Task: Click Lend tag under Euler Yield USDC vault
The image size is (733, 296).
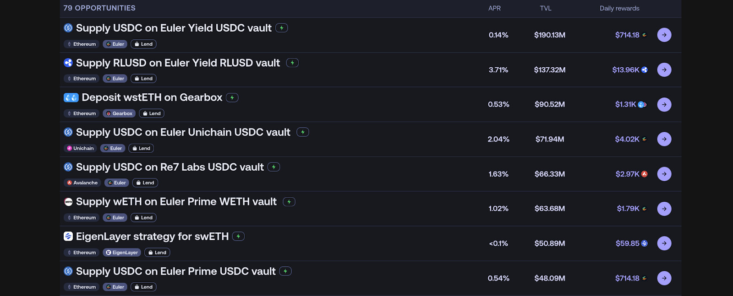Action: click(143, 44)
